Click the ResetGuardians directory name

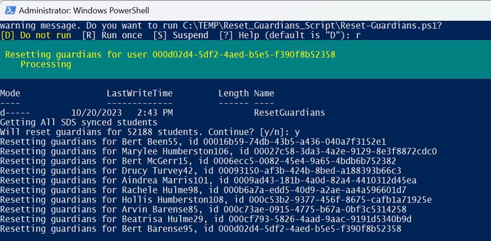289,113
